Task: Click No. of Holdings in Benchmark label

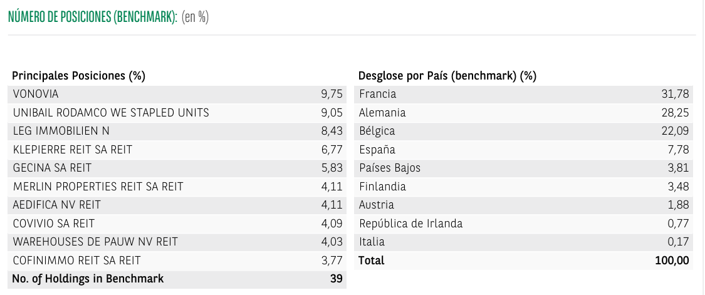Action: (x=88, y=279)
